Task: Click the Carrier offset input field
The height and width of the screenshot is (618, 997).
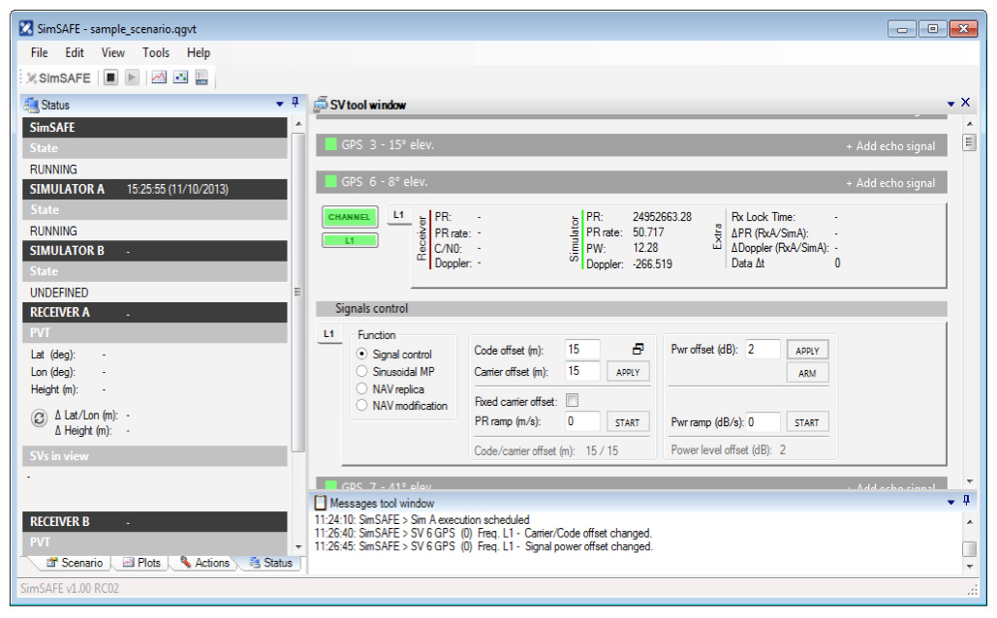Action: coord(582,371)
